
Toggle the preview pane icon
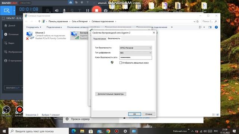coord(210,27)
